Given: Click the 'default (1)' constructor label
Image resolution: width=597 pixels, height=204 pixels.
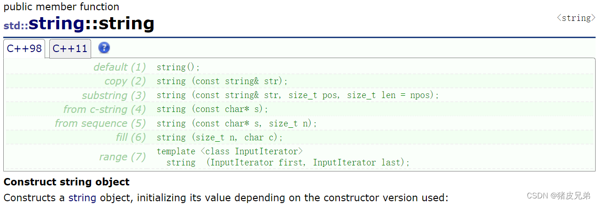Looking at the screenshot, I should point(119,67).
